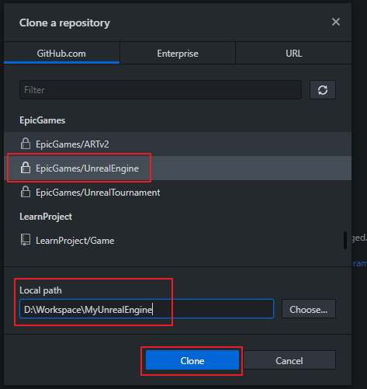Image resolution: width=367 pixels, height=389 pixels.
Task: Click the Filter repositories input field
Action: (161, 90)
